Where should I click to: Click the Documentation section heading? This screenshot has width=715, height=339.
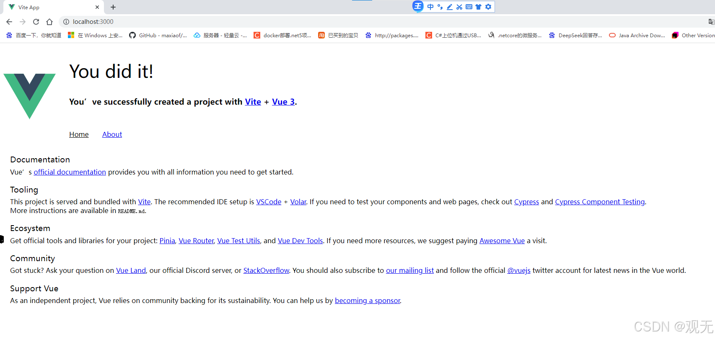[40, 159]
